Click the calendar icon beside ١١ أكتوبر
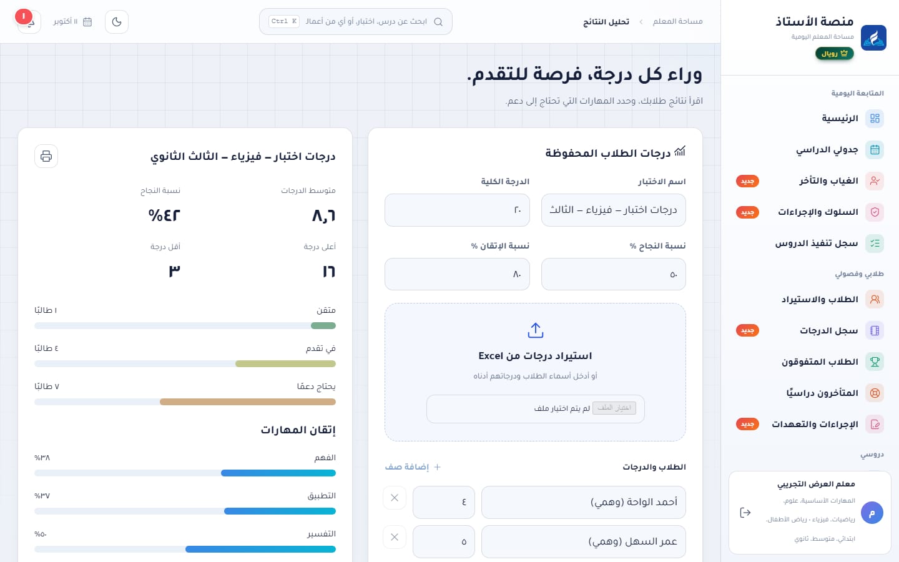 87,22
